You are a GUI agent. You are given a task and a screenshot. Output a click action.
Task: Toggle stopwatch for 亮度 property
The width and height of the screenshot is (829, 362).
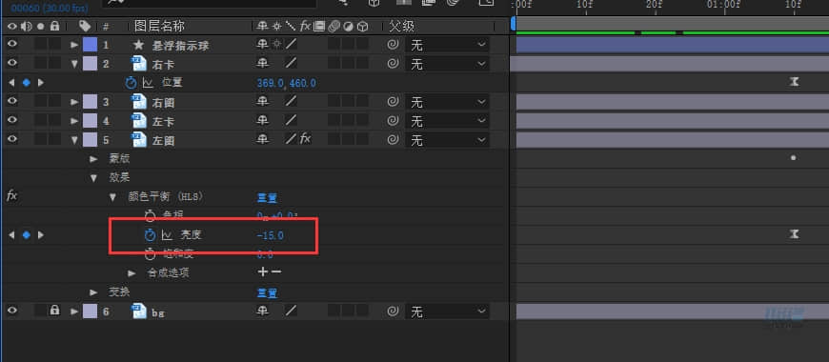[151, 235]
